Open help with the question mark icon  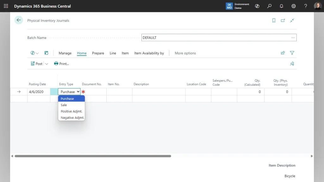(305, 6)
